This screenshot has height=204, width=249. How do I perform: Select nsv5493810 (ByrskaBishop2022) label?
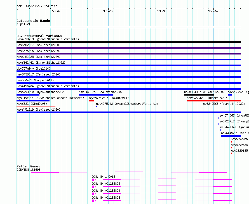click(x=41, y=92)
